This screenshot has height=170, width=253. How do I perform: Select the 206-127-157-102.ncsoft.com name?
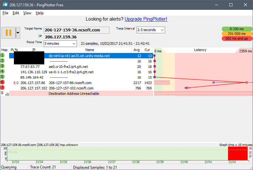pos(71,88)
